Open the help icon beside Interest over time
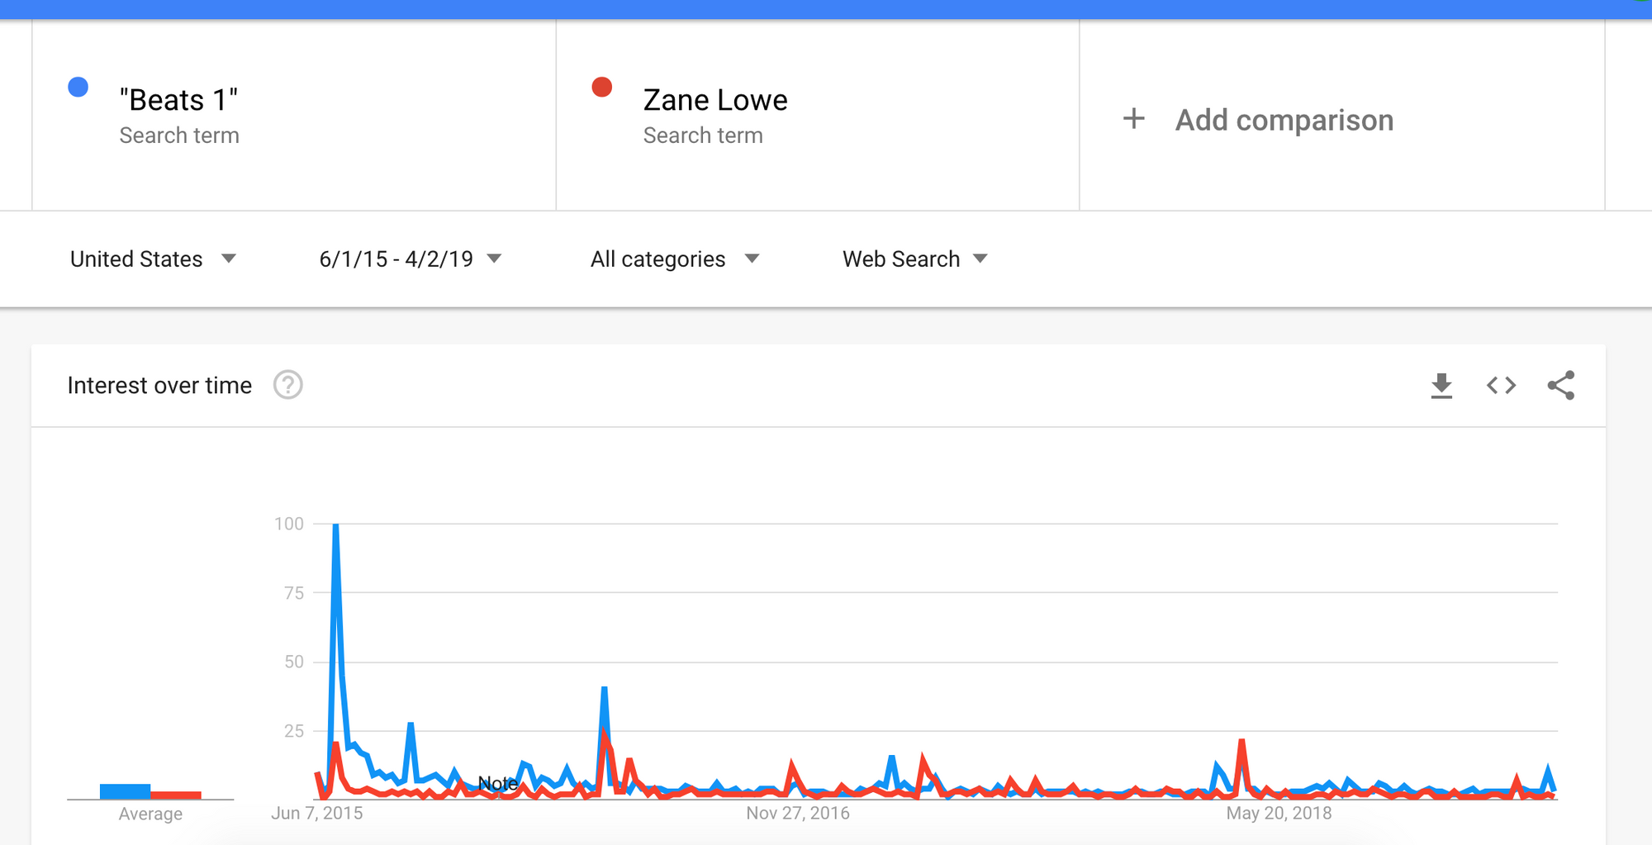The image size is (1652, 845). (x=288, y=385)
